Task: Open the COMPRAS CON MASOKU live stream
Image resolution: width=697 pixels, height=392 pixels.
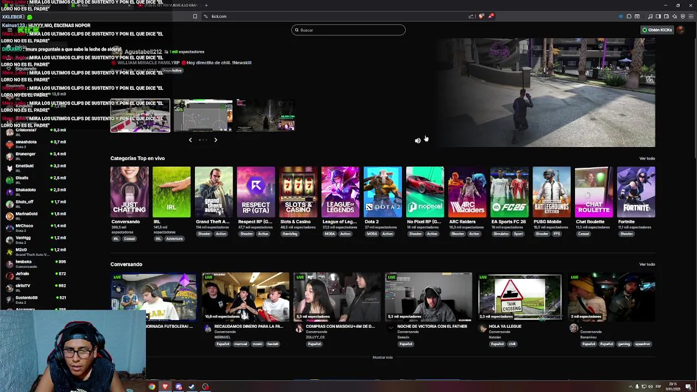Action: tap(337, 297)
